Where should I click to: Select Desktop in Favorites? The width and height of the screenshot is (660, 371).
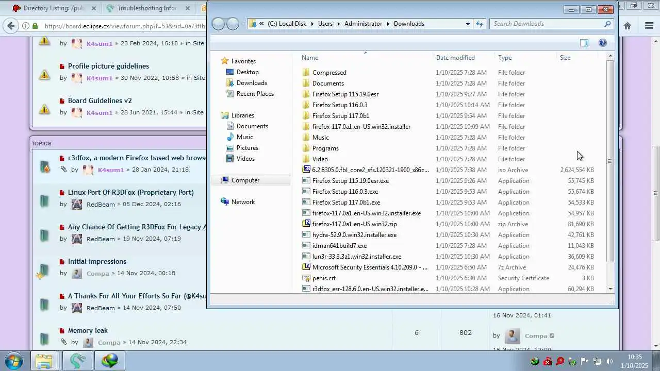(x=247, y=72)
